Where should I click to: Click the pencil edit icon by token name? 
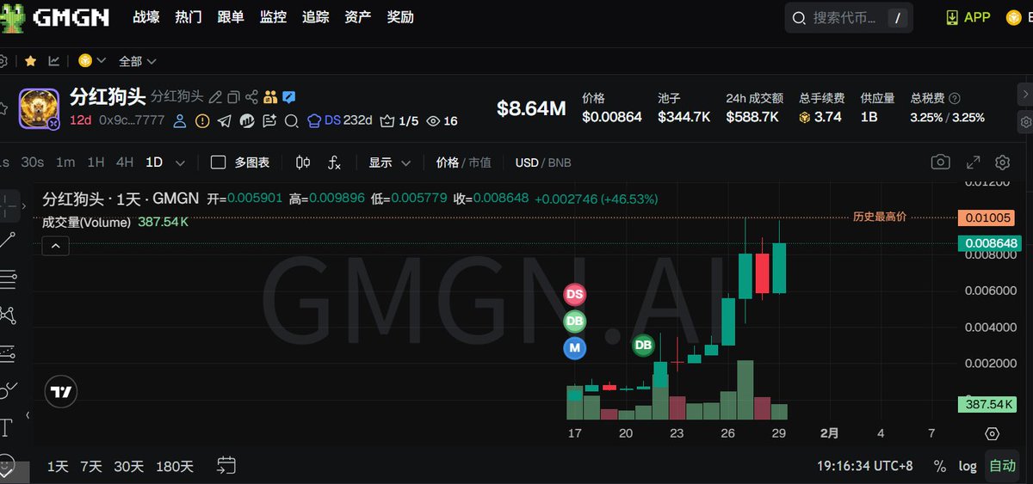pyautogui.click(x=215, y=97)
